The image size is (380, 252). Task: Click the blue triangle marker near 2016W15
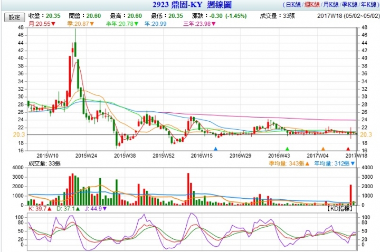215,149
